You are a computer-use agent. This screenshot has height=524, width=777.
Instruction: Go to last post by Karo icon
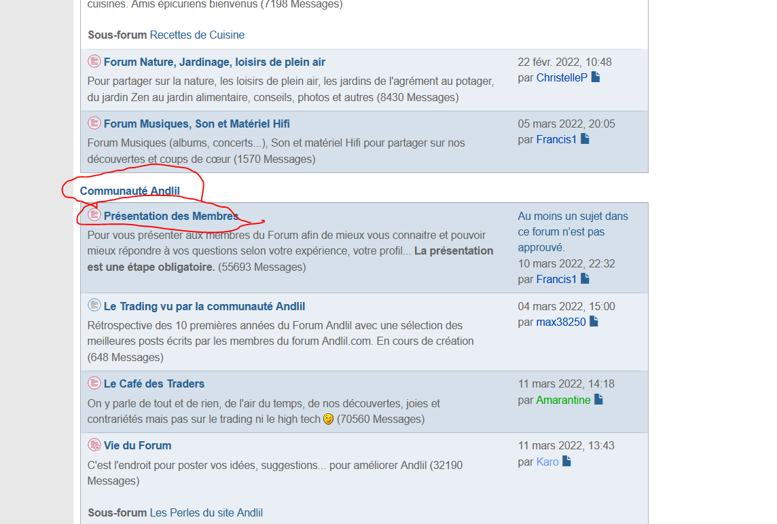[x=567, y=461]
